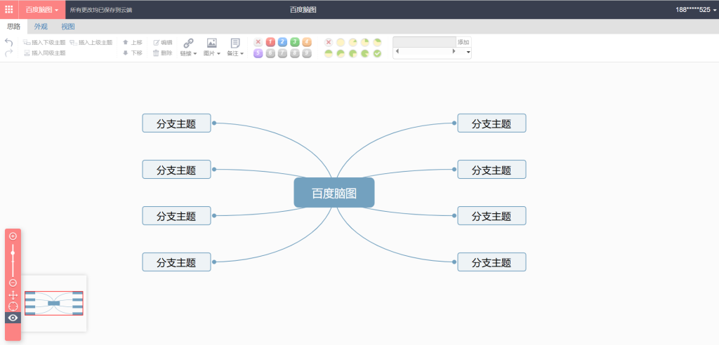Click the 编辑 edit button
719x345 pixels.
pyautogui.click(x=163, y=42)
